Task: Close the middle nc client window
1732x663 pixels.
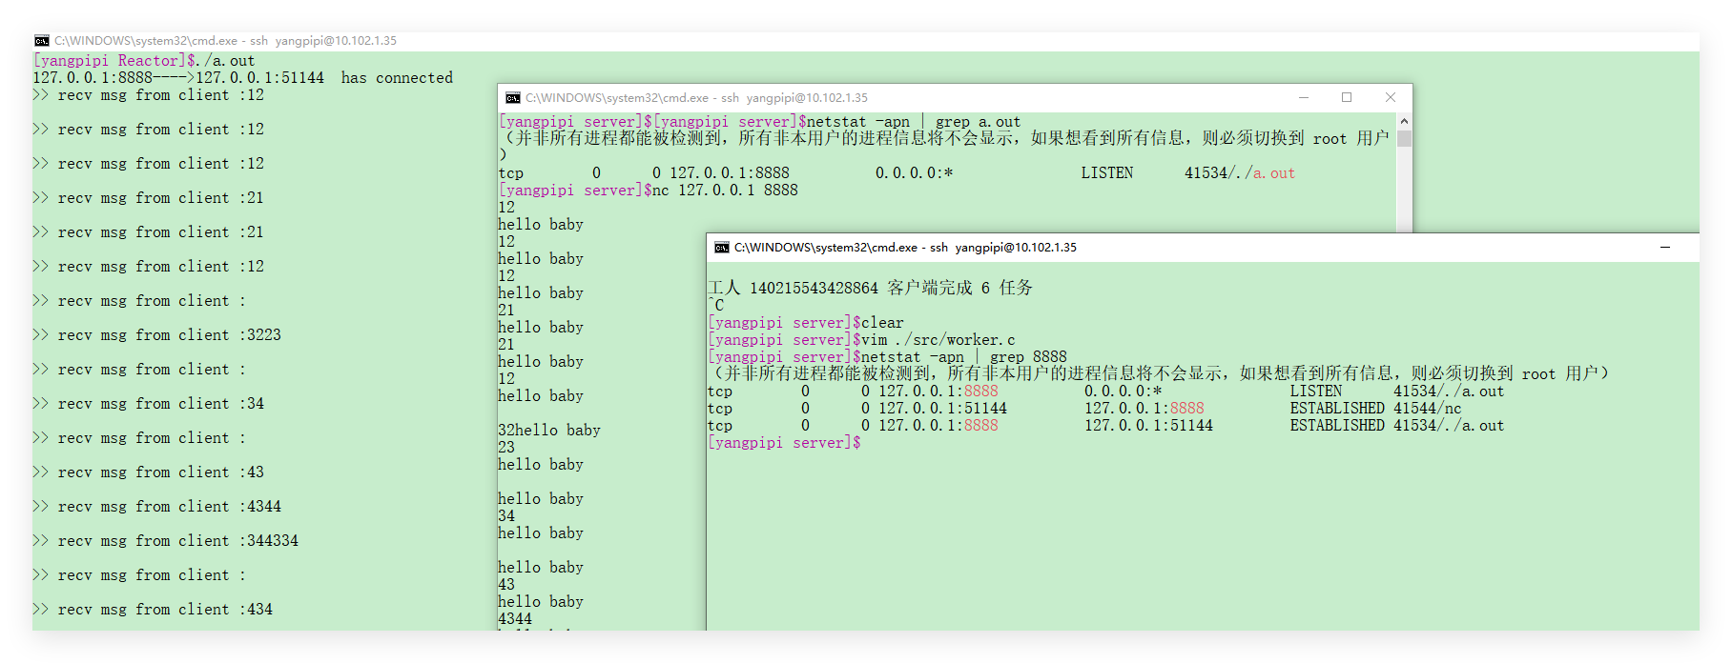Action: pos(1391,98)
